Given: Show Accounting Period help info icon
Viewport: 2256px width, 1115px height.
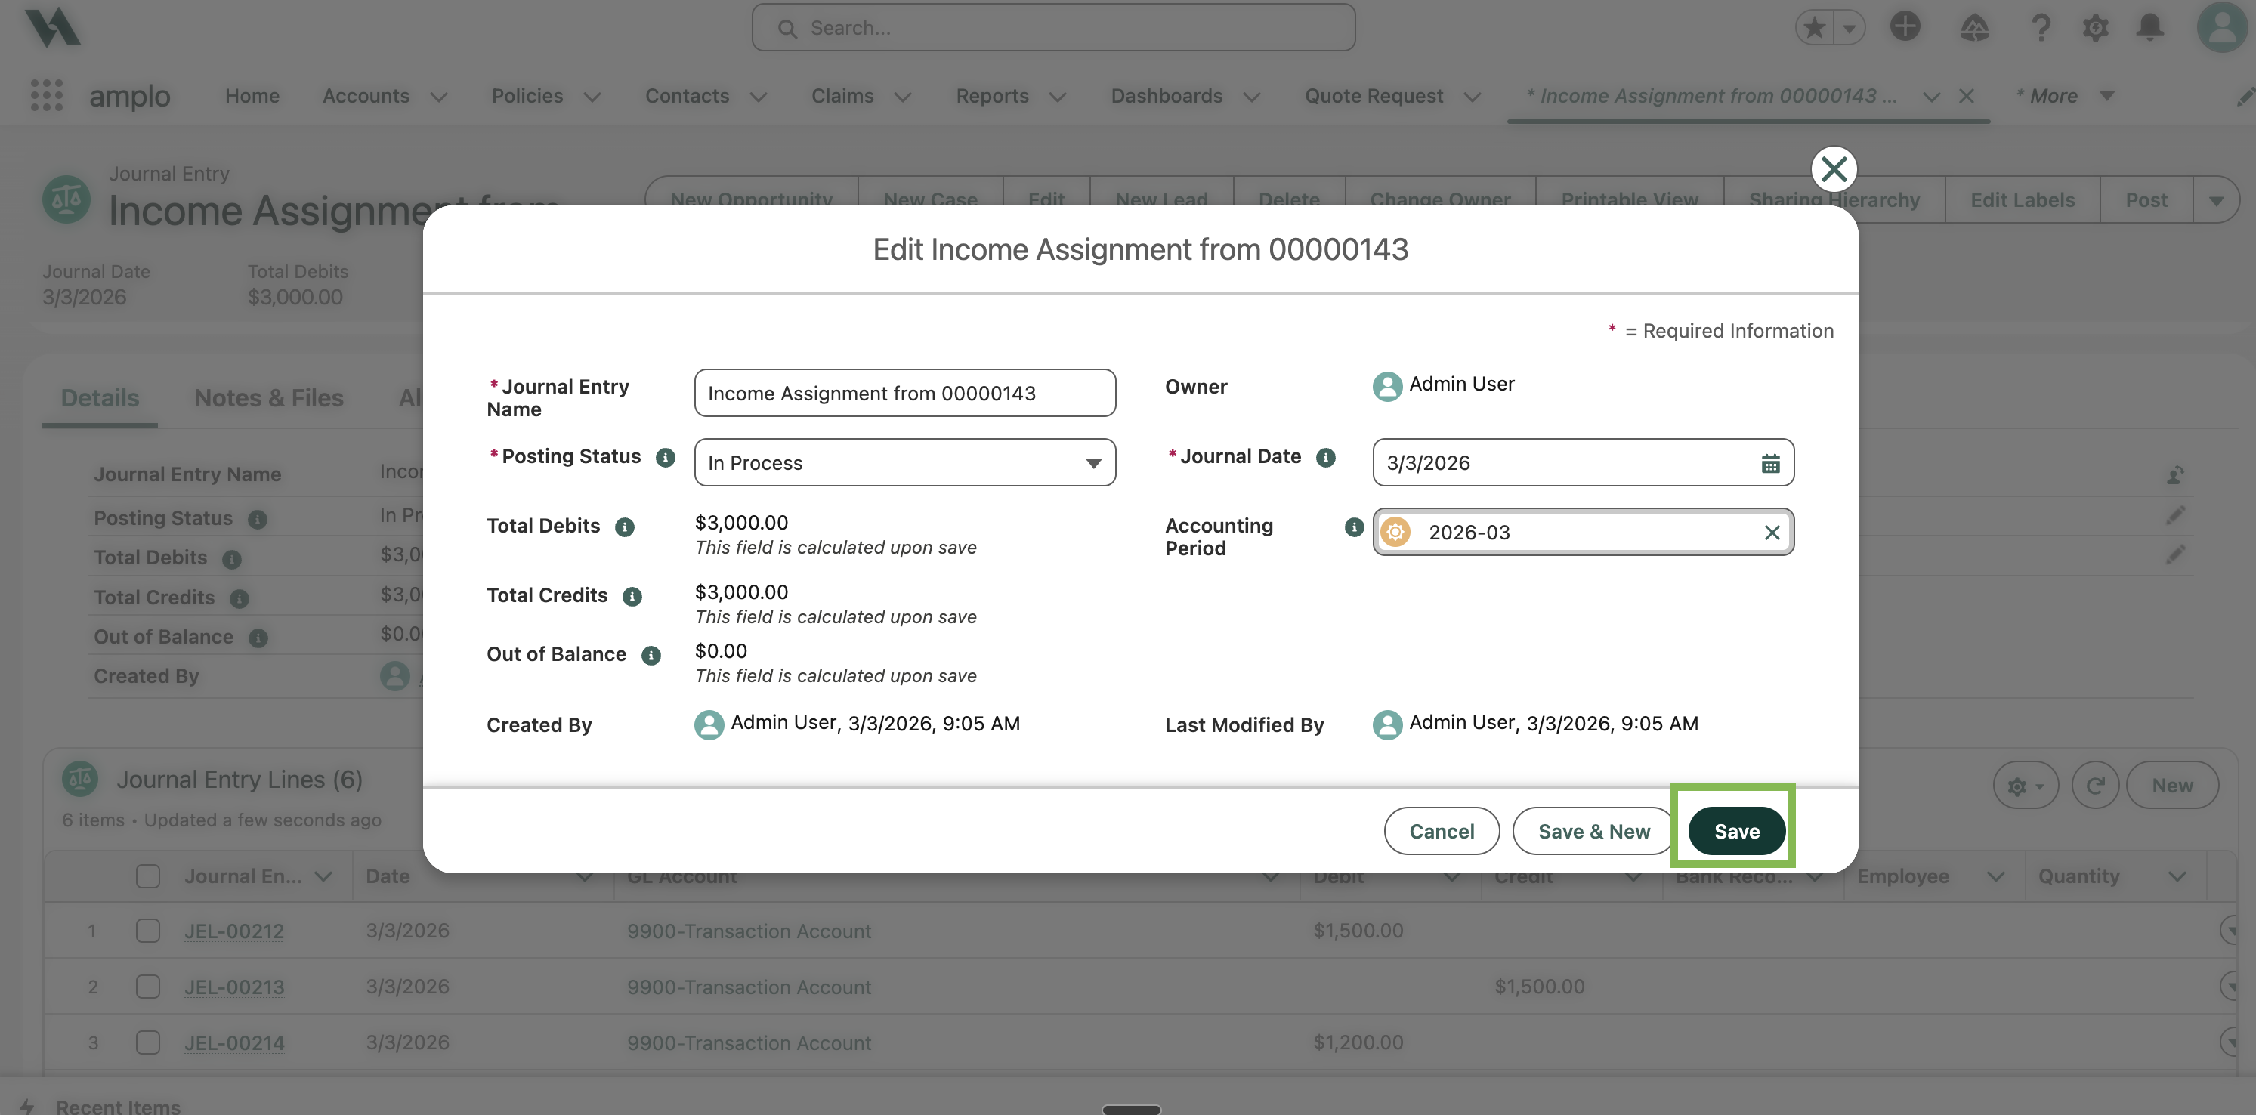Looking at the screenshot, I should point(1354,527).
